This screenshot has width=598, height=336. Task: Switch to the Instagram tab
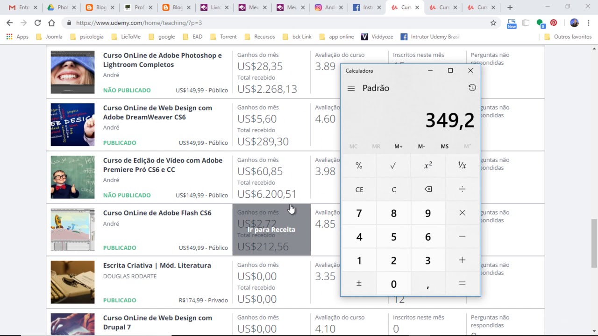click(x=329, y=7)
